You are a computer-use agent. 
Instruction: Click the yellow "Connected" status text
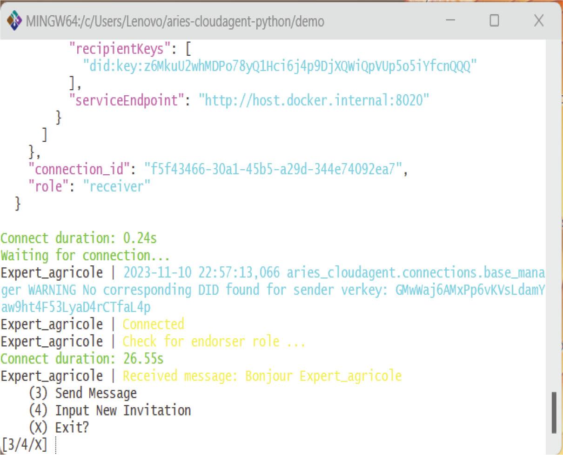click(x=153, y=324)
